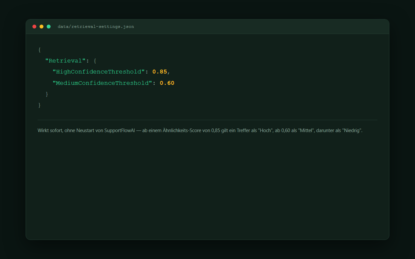Click the red close dot
415x259 pixels.
(34, 27)
